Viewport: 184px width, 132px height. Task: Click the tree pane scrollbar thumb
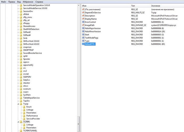pyautogui.click(x=79, y=124)
